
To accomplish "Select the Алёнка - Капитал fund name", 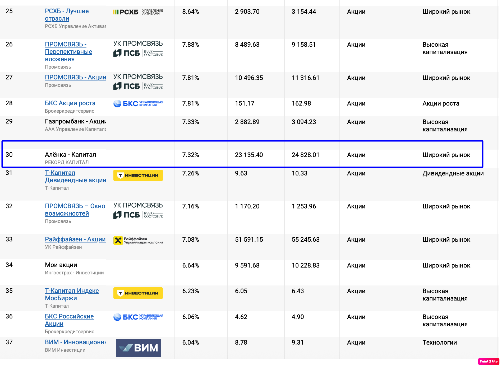I will point(70,155).
